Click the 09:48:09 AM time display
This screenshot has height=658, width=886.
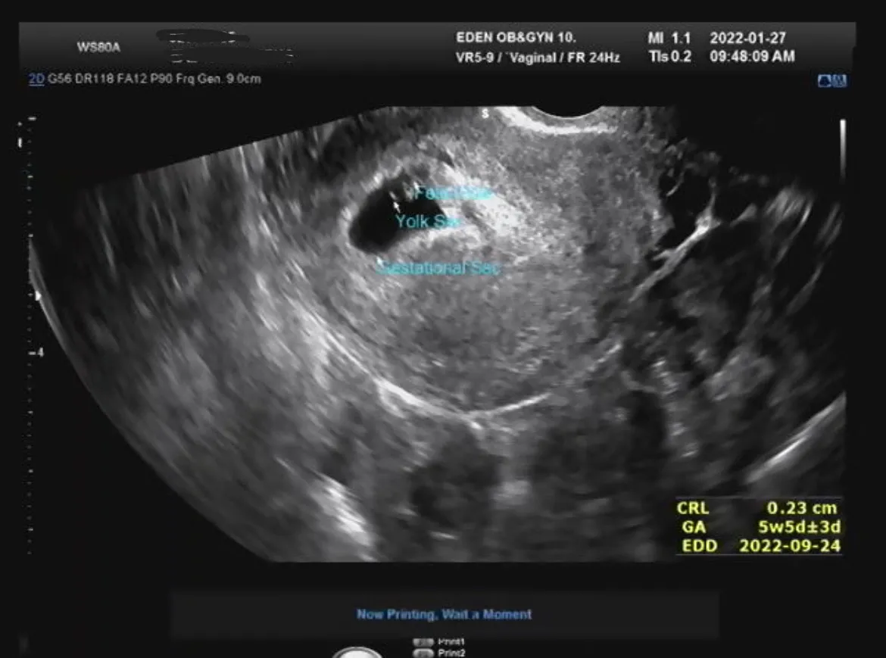(752, 57)
